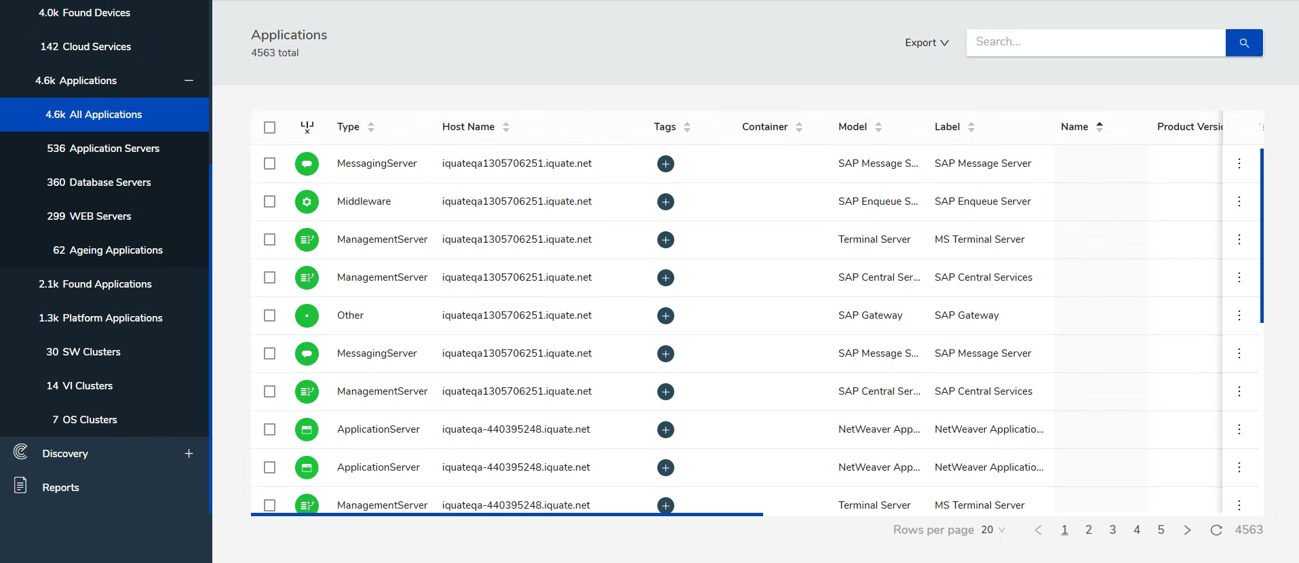This screenshot has height=563, width=1299.
Task: Click the sidebar vertical scrollbar
Action: coord(210,339)
